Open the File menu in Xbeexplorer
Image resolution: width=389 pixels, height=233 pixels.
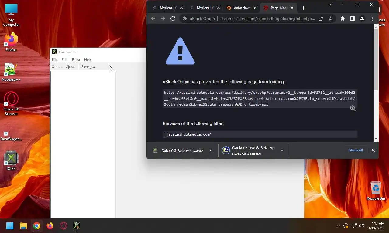[55, 60]
